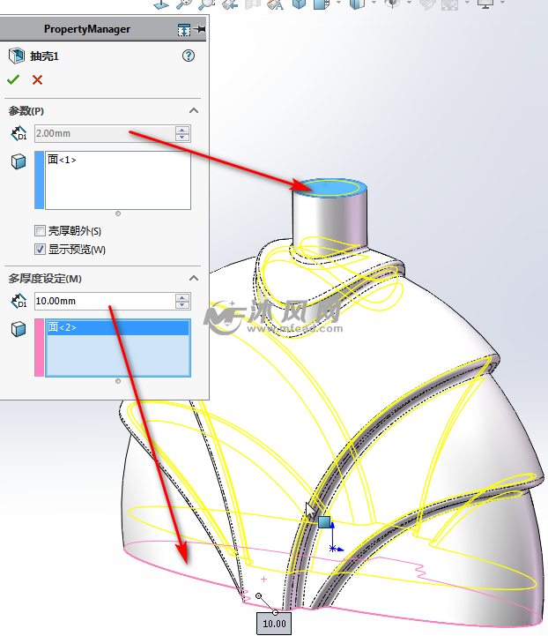Click the blue square triad handle on the model
Screen dimensions: 548x636
[324, 521]
